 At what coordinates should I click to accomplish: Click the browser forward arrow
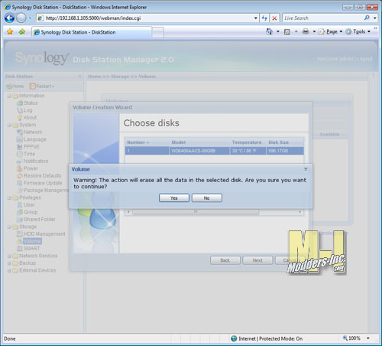[21, 18]
